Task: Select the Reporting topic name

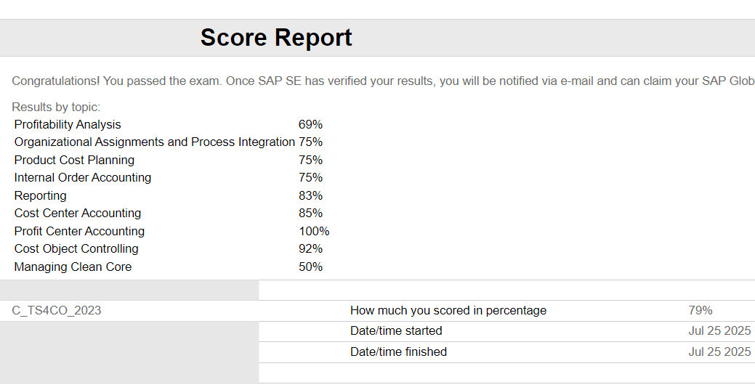Action: tap(40, 195)
